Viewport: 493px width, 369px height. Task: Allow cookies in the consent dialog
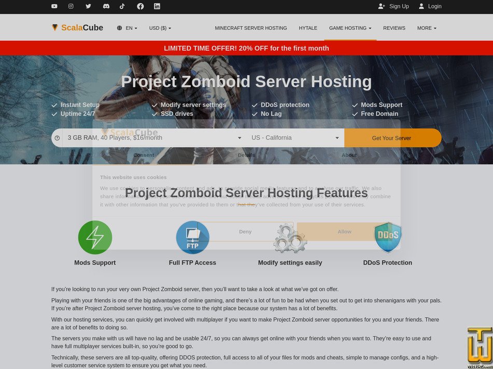point(344,231)
